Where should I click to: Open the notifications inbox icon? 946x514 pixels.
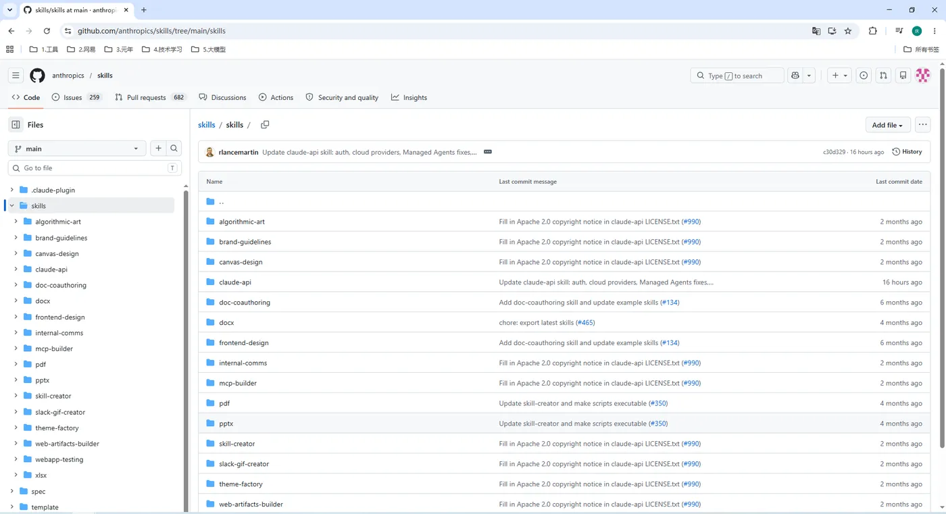tap(903, 76)
